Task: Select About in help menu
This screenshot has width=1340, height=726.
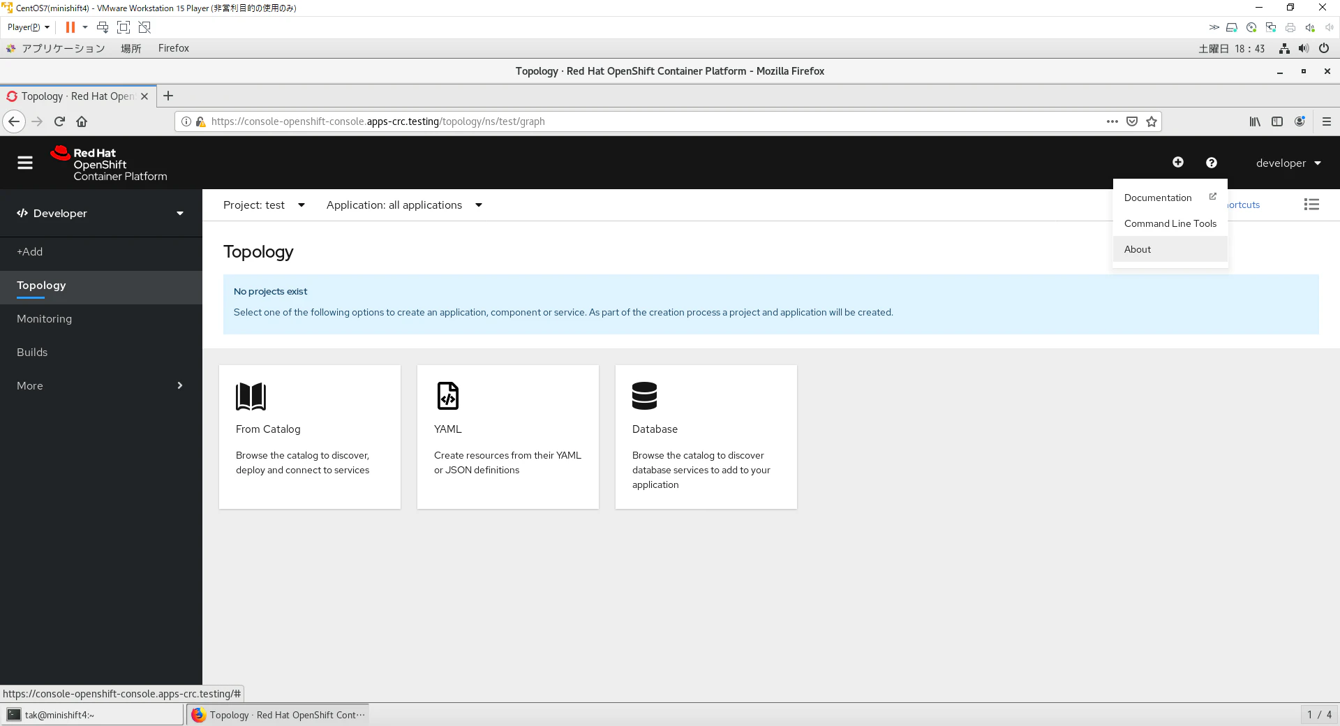Action: (1170, 249)
